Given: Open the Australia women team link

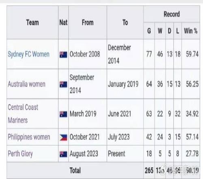Looking at the screenshot, I should [x=26, y=84].
